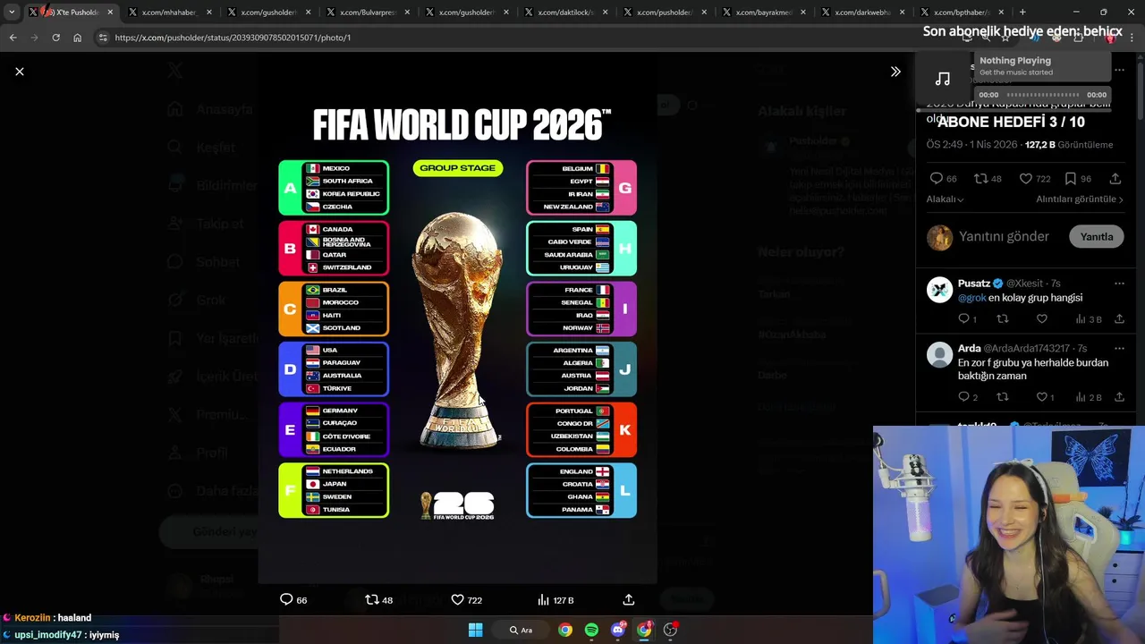
Task: Open the site info icon in the address bar
Action: [103, 38]
